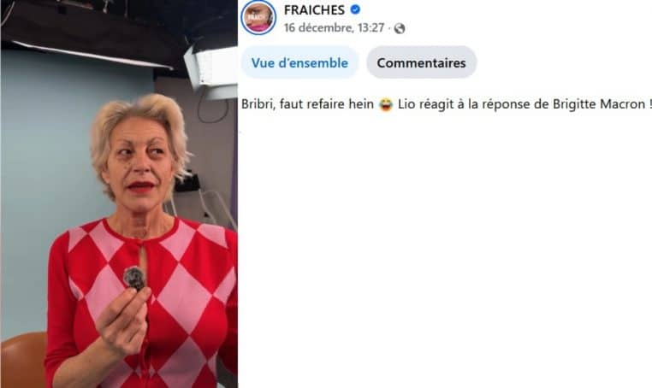The height and width of the screenshot is (388, 652).
Task: Click the word Lio in the caption
Action: (406, 104)
